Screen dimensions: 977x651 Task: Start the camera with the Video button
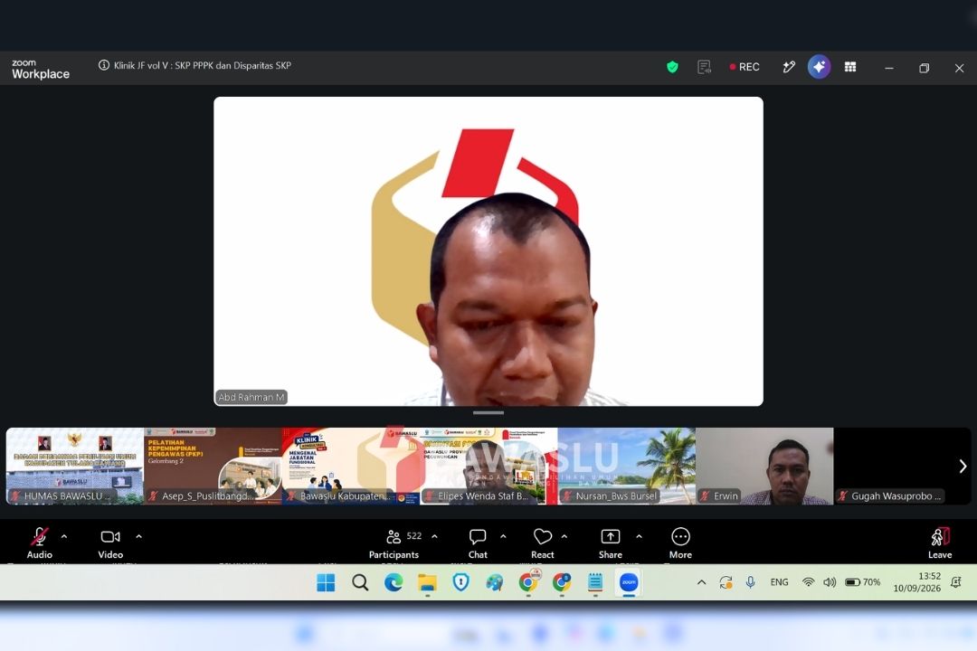pos(110,542)
